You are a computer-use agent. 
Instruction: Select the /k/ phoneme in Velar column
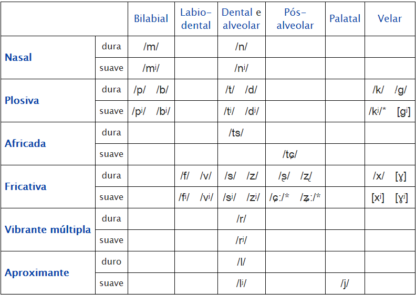(378, 90)
